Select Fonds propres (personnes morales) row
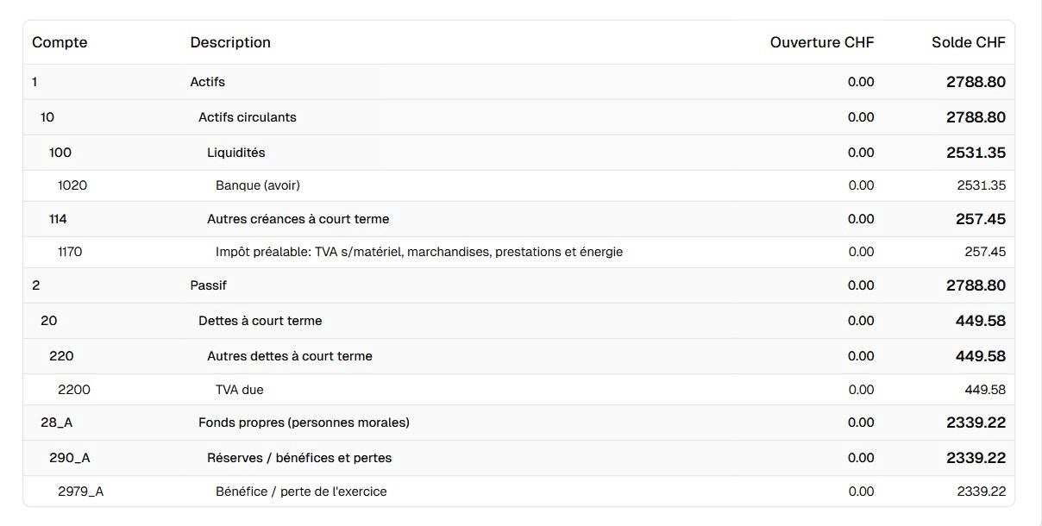This screenshot has height=526, width=1042. pos(304,423)
